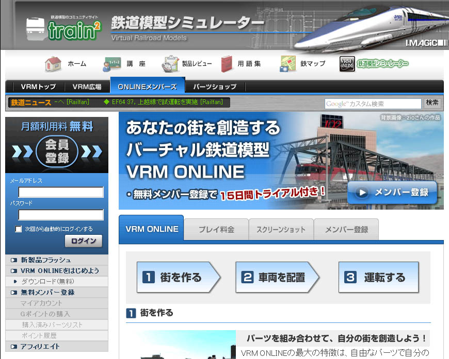Click the bullet icon beside 新製品フラッシュ
This screenshot has width=449, height=359.
[x=14, y=260]
